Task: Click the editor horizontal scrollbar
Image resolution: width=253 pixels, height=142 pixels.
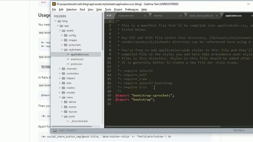Action: [163, 127]
